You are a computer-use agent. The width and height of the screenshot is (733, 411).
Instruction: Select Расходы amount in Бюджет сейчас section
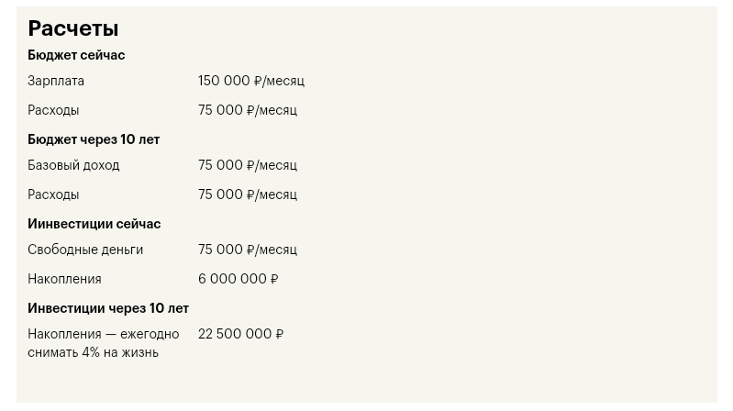click(247, 110)
